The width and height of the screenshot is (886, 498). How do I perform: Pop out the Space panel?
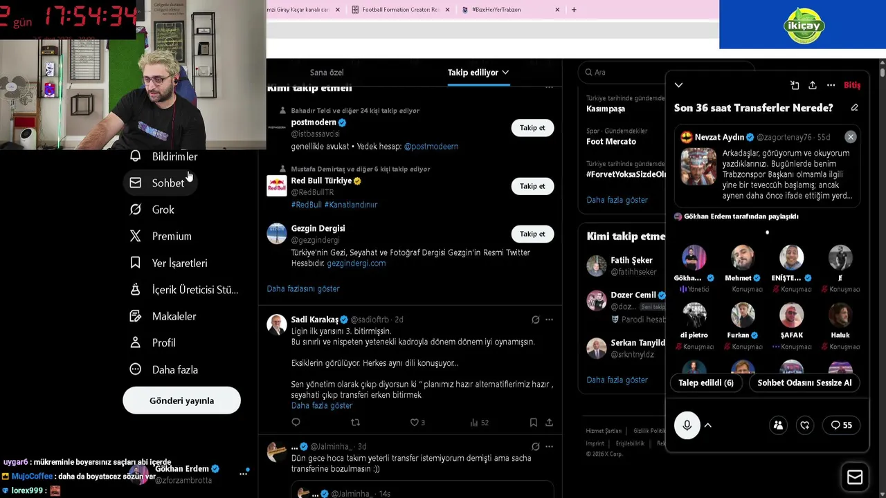[x=795, y=85]
